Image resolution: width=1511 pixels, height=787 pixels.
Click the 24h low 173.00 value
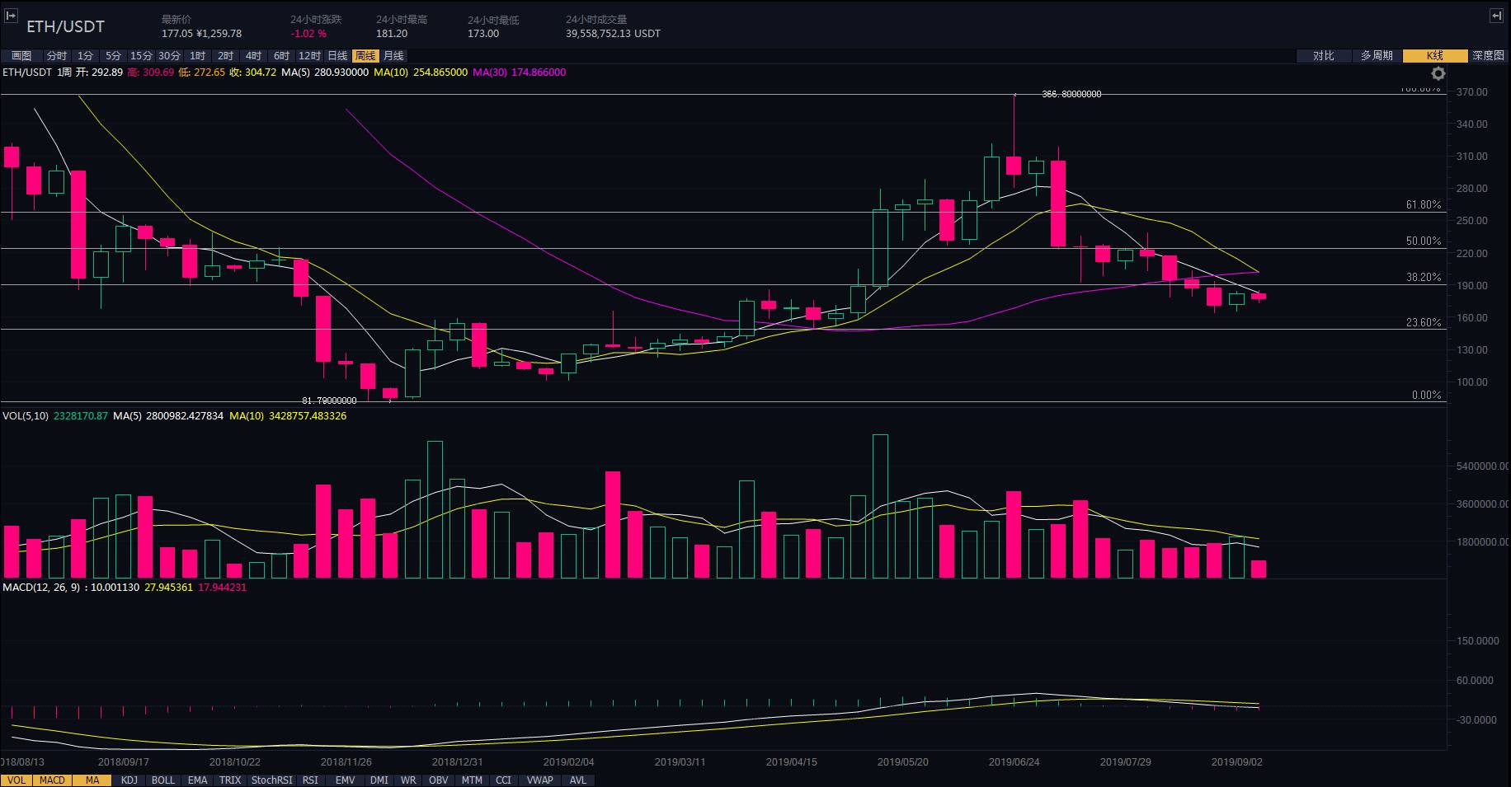(483, 34)
